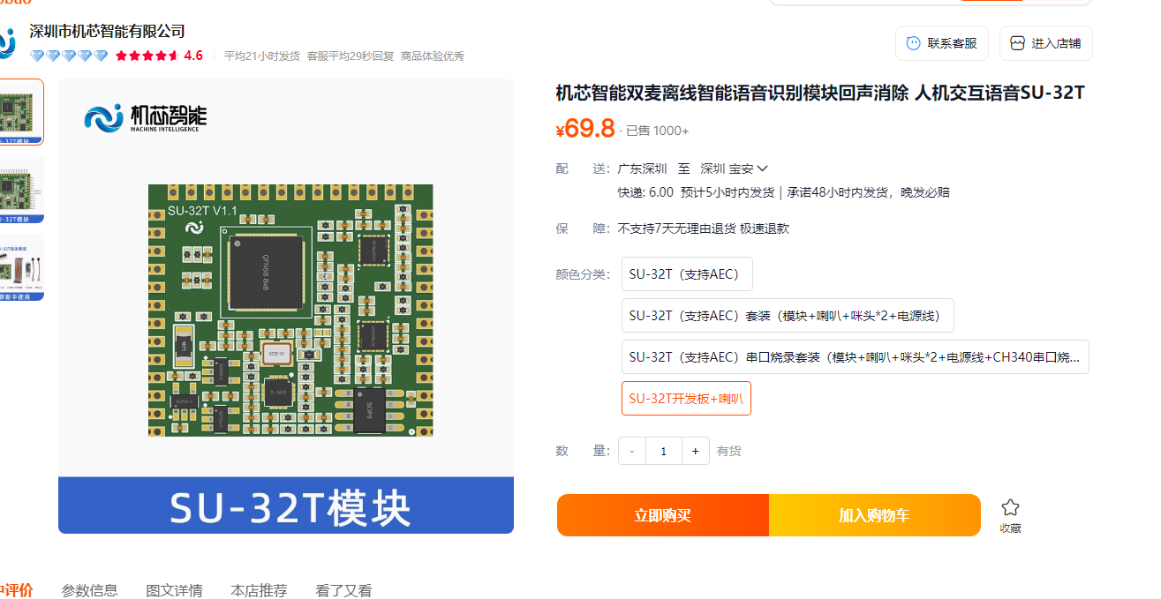Expand the 深圳 宝安 delivery location dropdown
Screen dimensions: 1161x599
[734, 168]
